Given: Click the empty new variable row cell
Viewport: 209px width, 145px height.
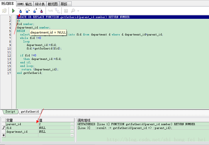Looking at the screenshot, I should (22, 136).
